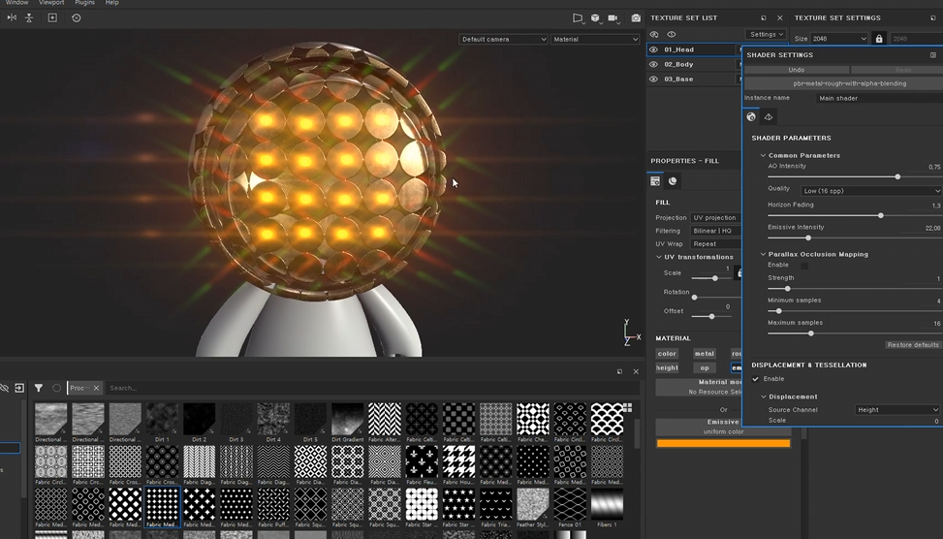Select the Dirt Gradient texture thumbnail
The image size is (943, 539).
click(x=347, y=421)
